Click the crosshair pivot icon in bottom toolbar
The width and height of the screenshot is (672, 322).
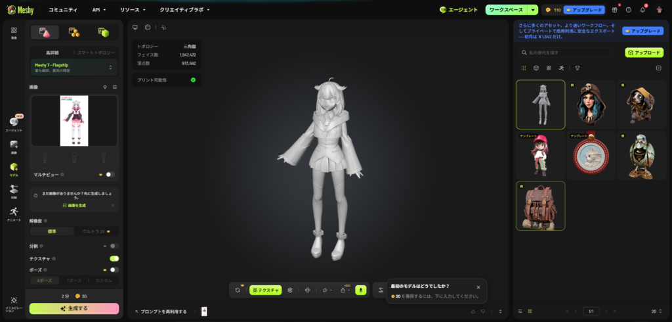coord(307,290)
